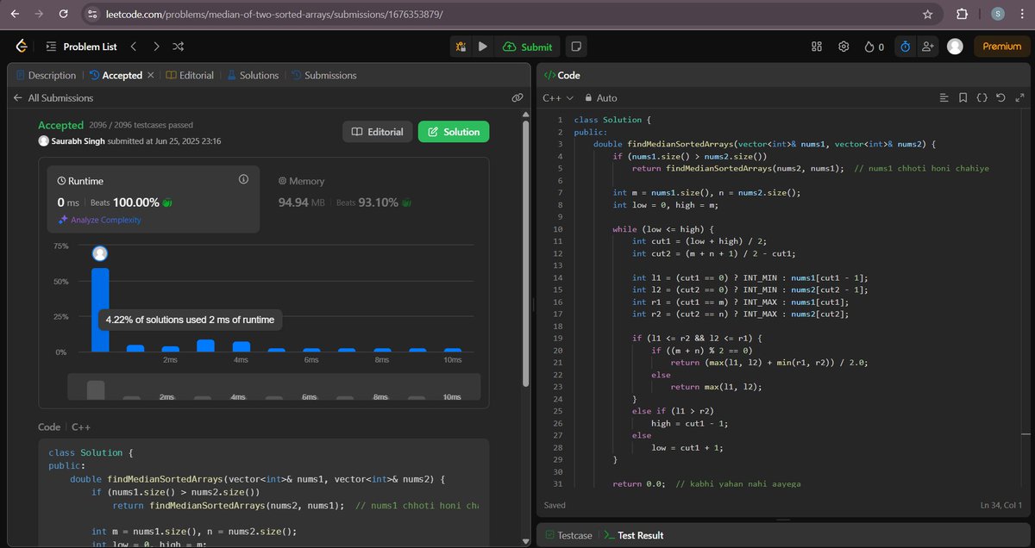
Task: Open the Problem List panel
Action: [81, 47]
